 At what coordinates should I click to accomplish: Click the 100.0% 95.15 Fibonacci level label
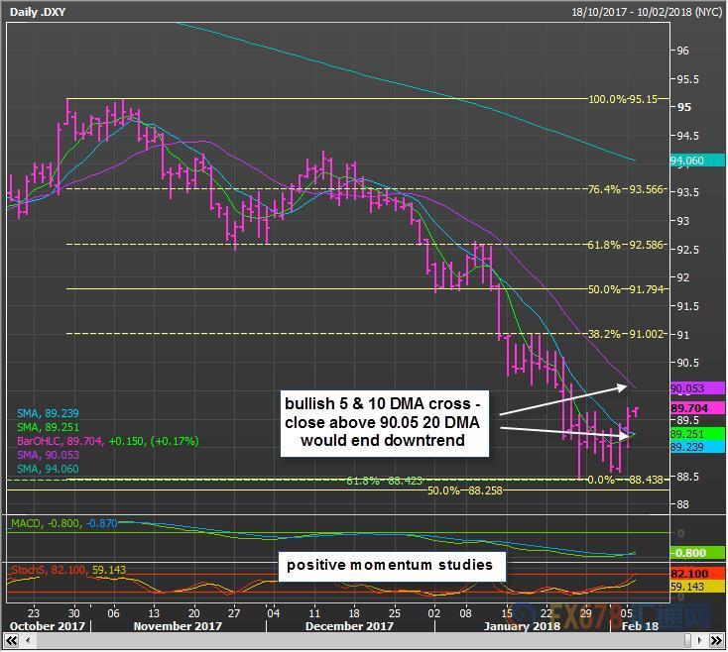623,100
